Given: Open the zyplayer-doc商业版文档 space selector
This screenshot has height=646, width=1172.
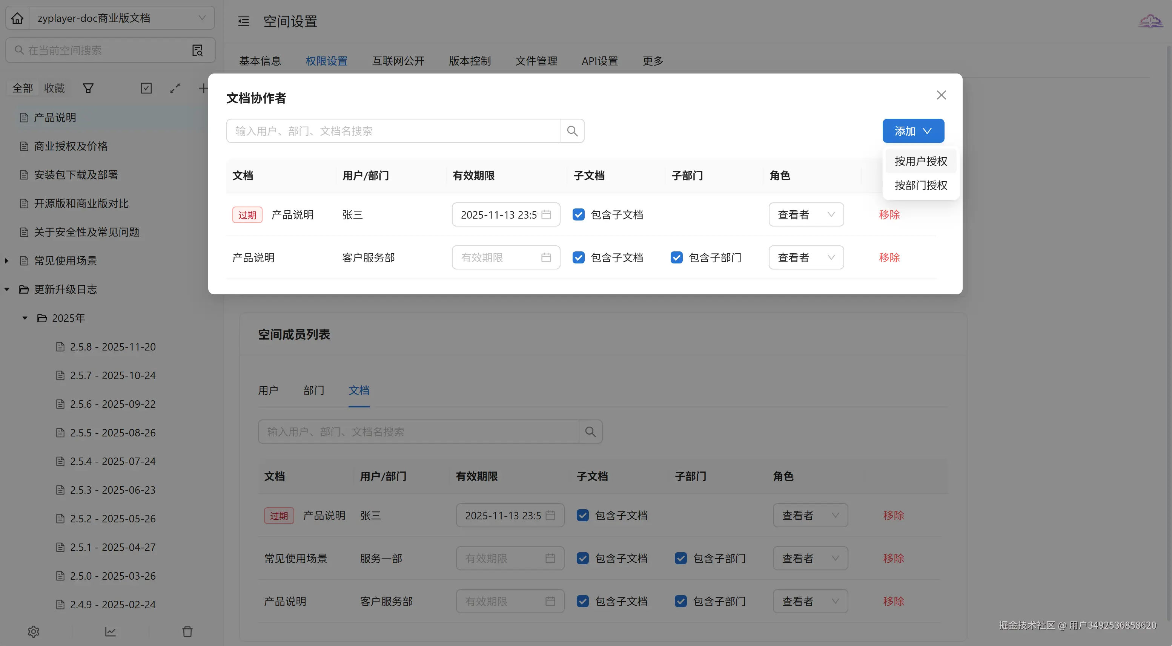Looking at the screenshot, I should (121, 18).
